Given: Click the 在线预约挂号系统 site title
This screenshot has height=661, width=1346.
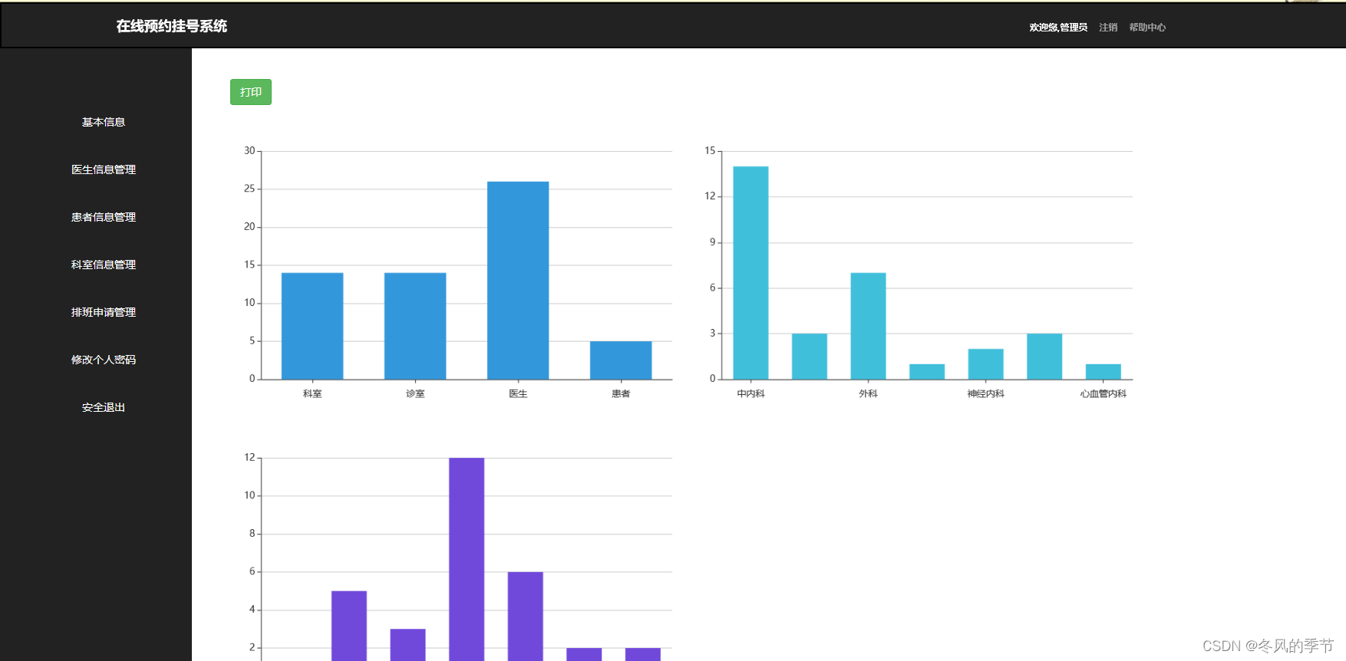Looking at the screenshot, I should [172, 26].
